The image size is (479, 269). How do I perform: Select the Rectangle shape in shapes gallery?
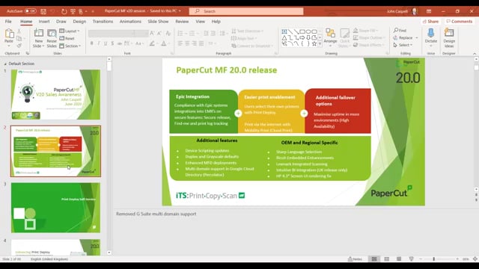pyautogui.click(x=302, y=31)
